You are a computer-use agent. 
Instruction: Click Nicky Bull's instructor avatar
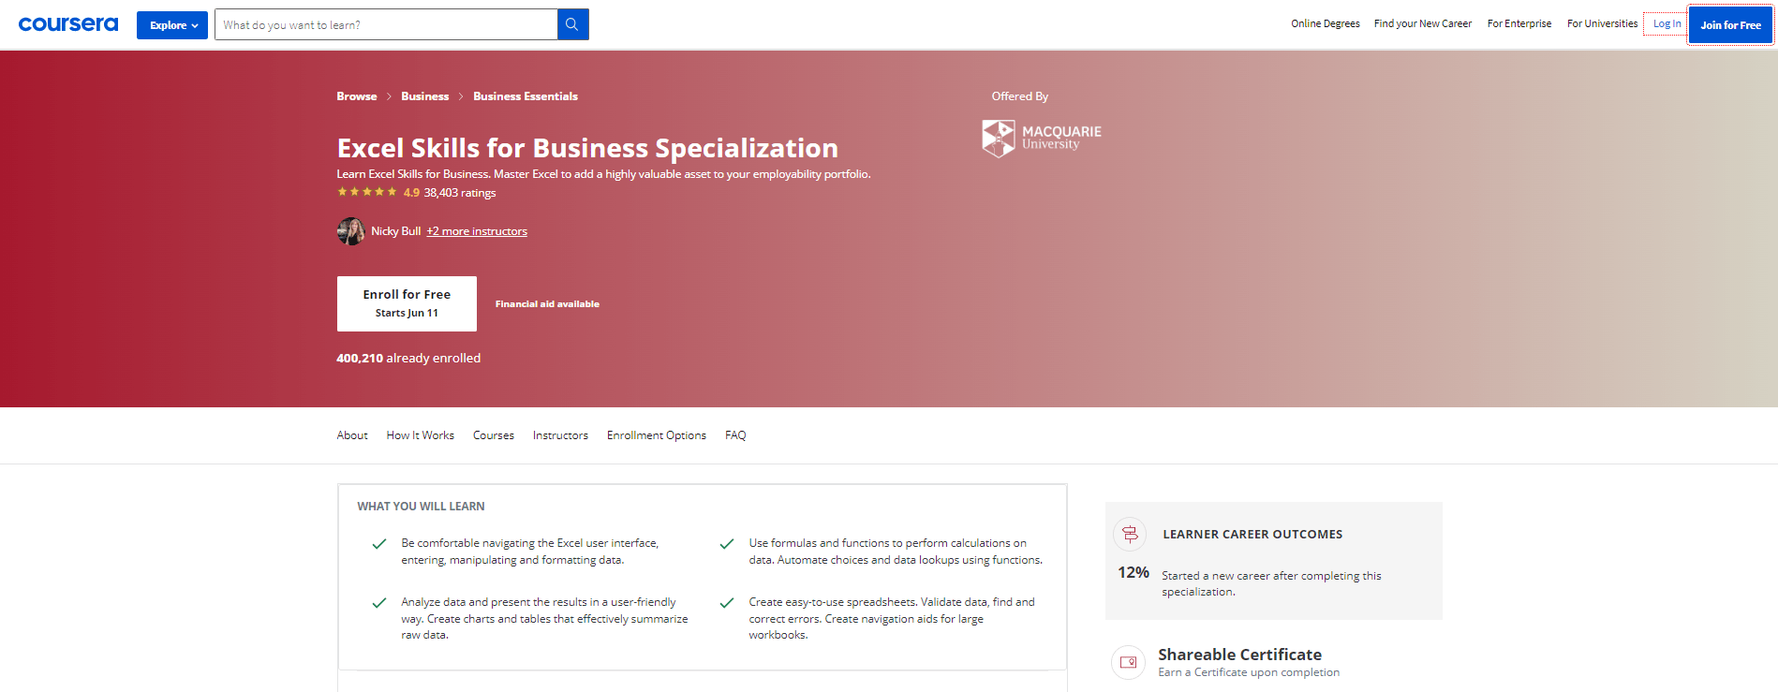350,230
